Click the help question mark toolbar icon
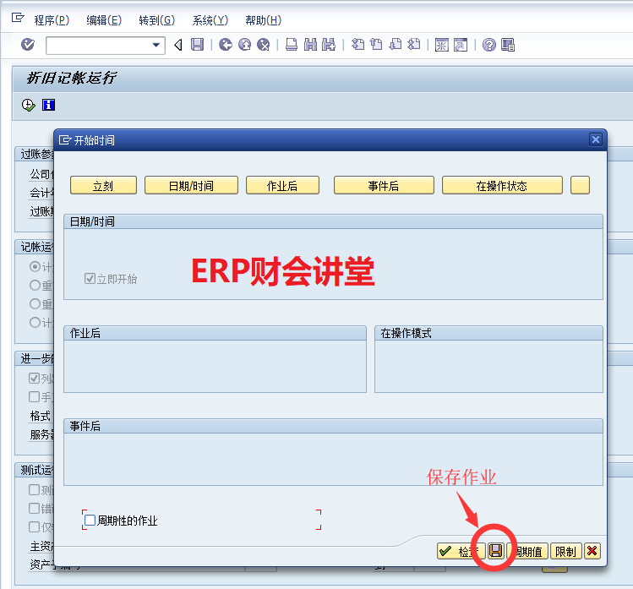This screenshot has height=589, width=633. pyautogui.click(x=488, y=45)
